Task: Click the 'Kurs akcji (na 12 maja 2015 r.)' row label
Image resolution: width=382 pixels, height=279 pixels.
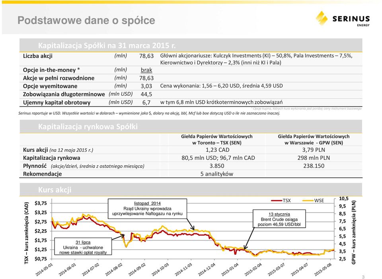Action: point(58,150)
